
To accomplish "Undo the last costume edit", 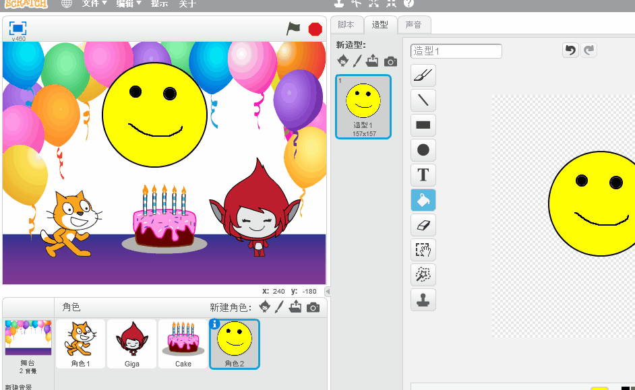I will point(570,50).
